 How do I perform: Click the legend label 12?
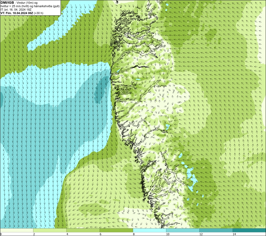(x=201, y=234)
